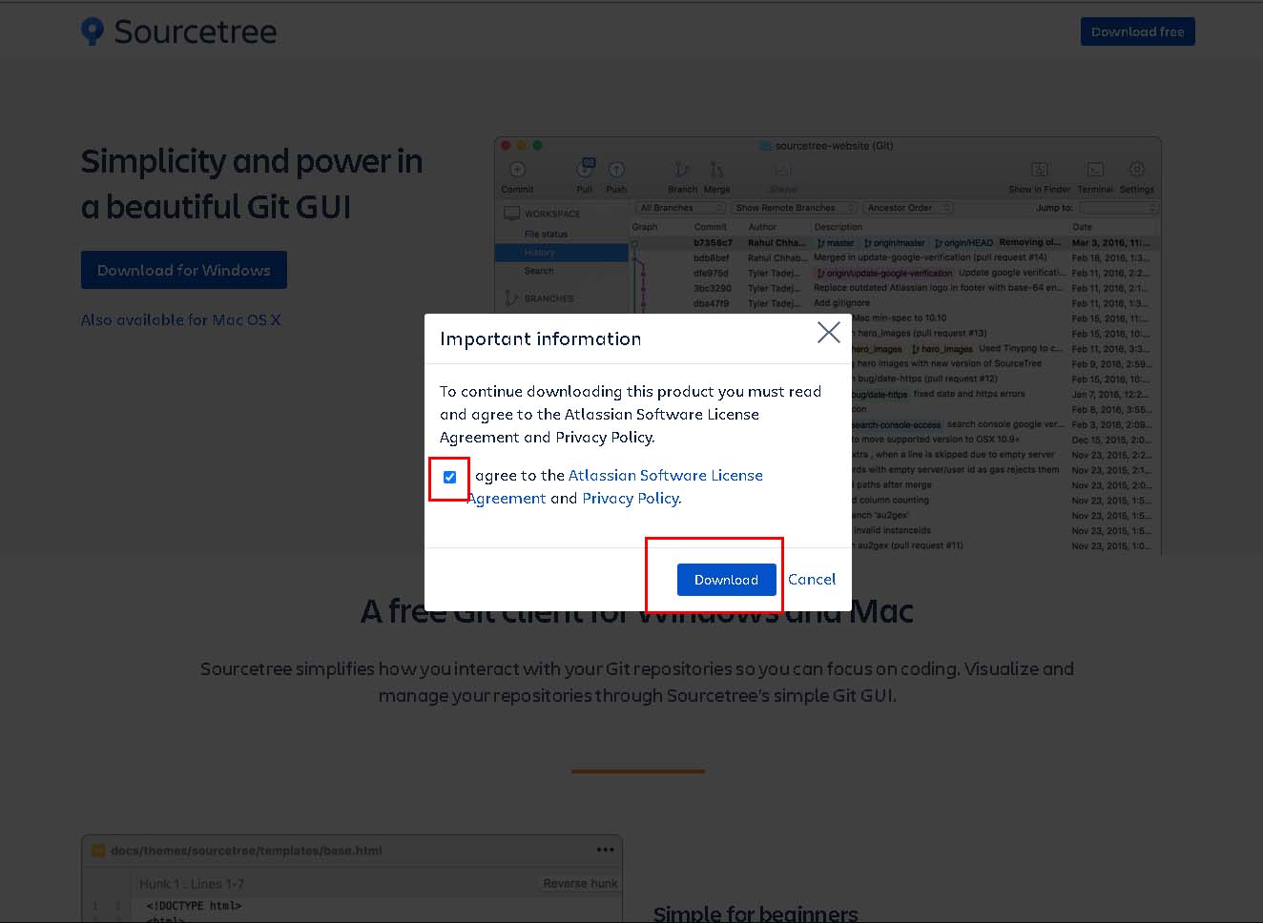Image resolution: width=1263 pixels, height=923 pixels.
Task: Click the Push icon in the Sourcetree toolbar
Action: pyautogui.click(x=616, y=170)
